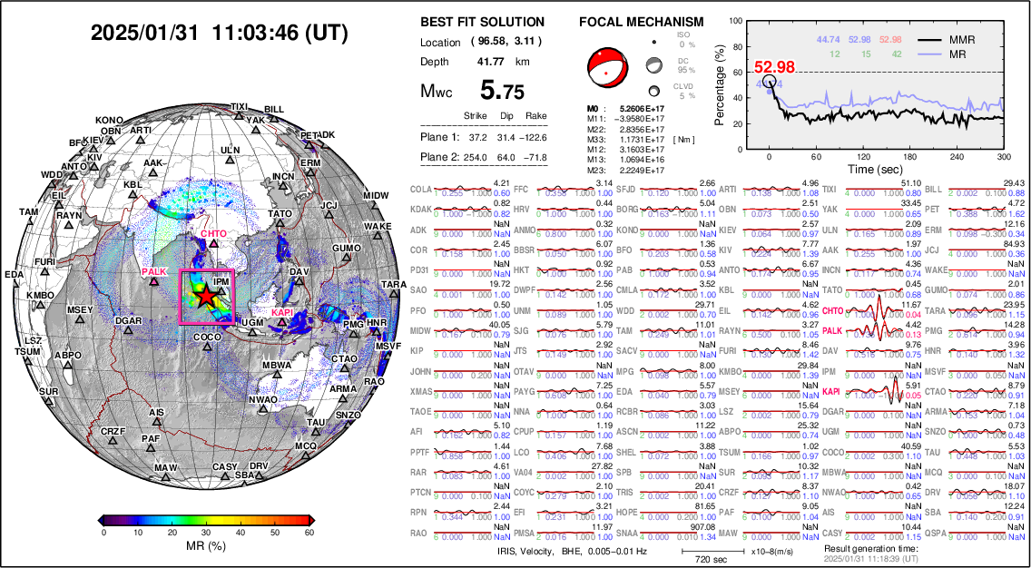Click the PALK station triangle on the globe
Viewport: 1031px width, 568px height.
(x=154, y=281)
